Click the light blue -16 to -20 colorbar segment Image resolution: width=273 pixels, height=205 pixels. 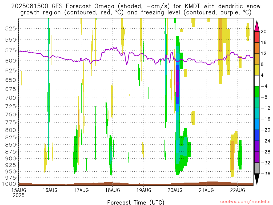[x=257, y=124]
